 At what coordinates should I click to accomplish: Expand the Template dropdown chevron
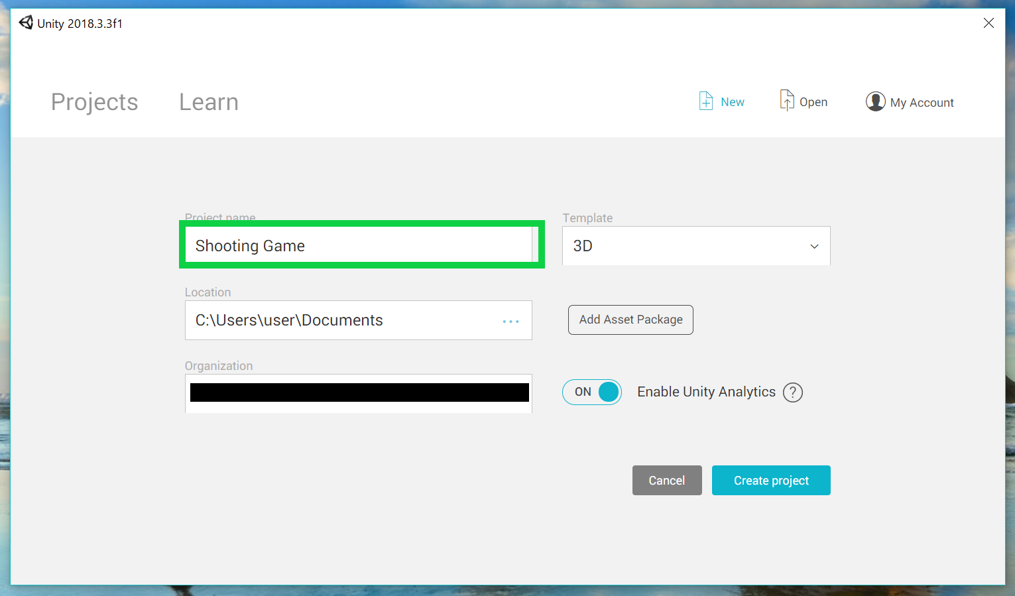[814, 247]
